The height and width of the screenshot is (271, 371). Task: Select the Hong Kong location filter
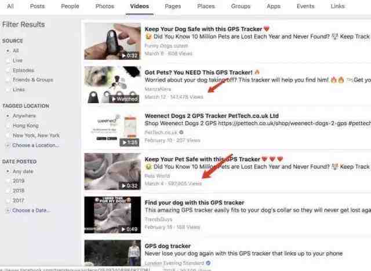click(x=8, y=126)
